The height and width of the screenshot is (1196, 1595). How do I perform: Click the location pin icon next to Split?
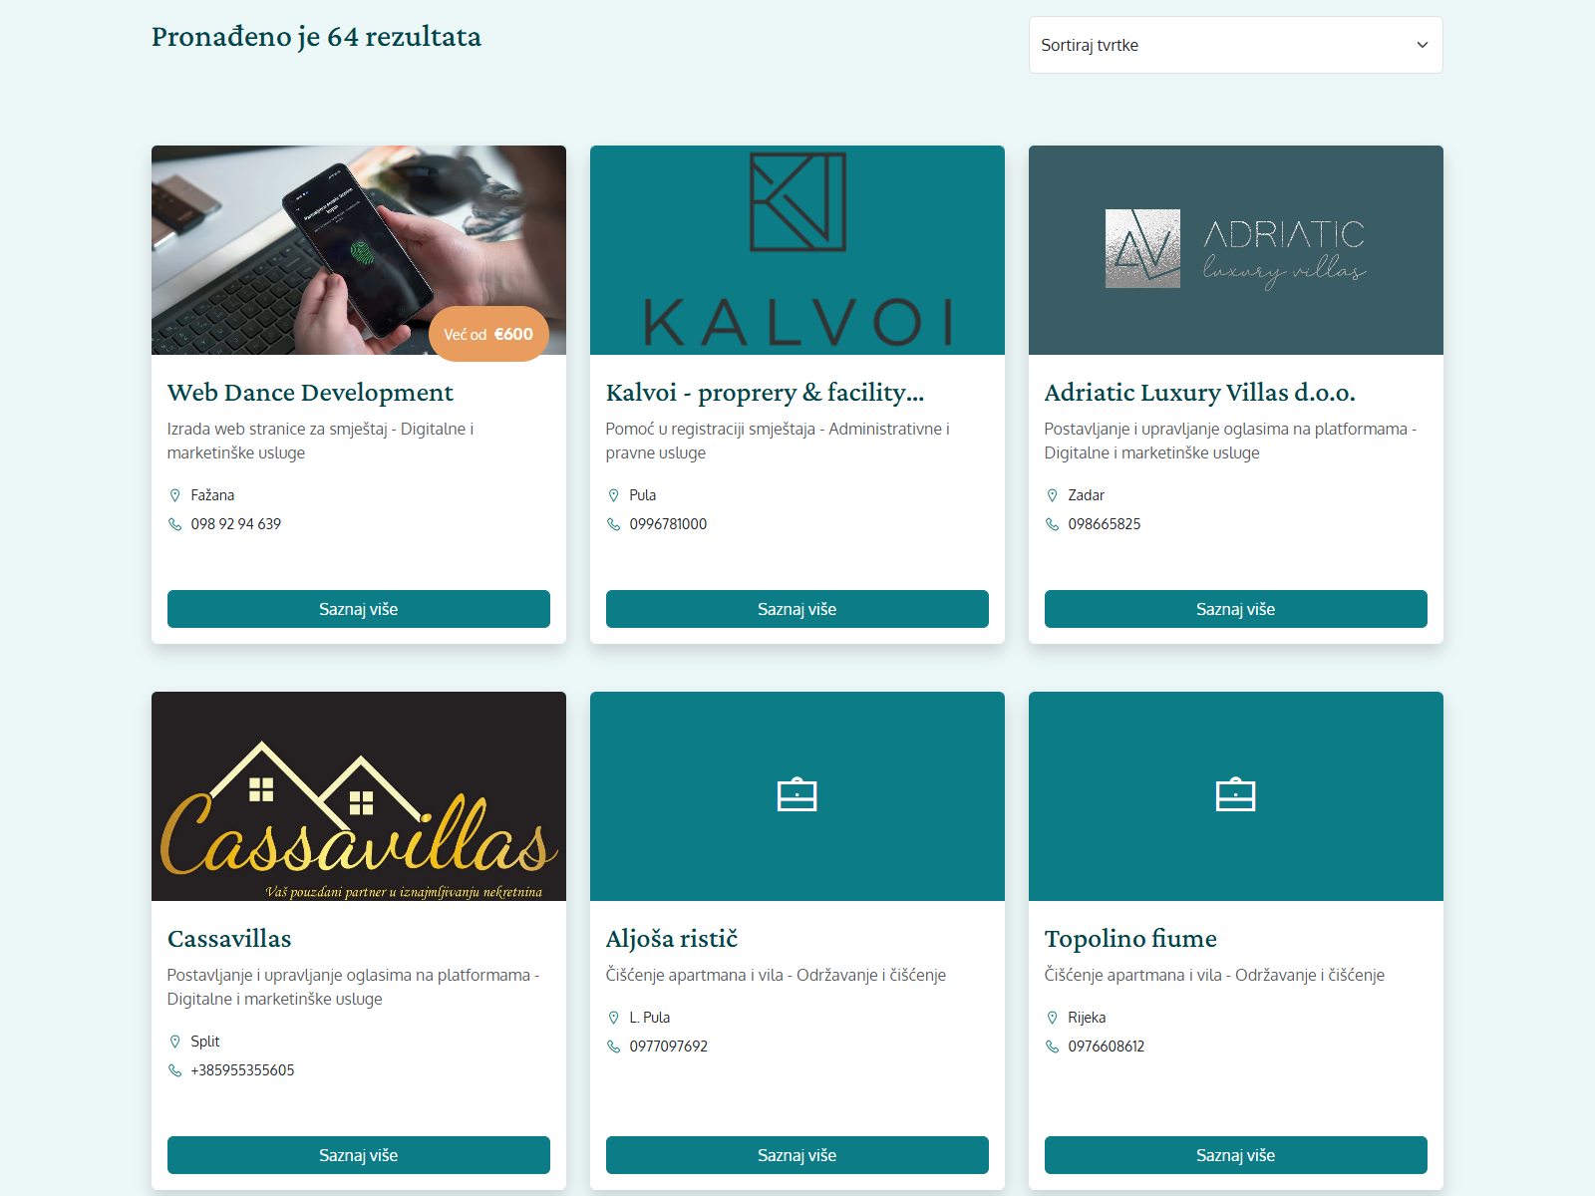coord(175,1041)
